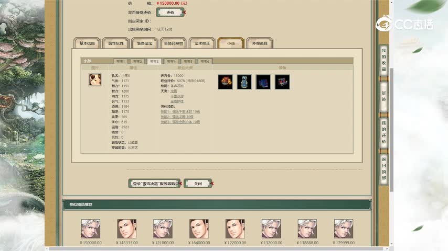Click the horizontal scrollbar at the page bottom

pos(218,249)
